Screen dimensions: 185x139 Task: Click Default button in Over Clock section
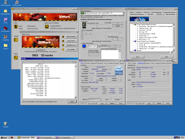coord(118,26)
